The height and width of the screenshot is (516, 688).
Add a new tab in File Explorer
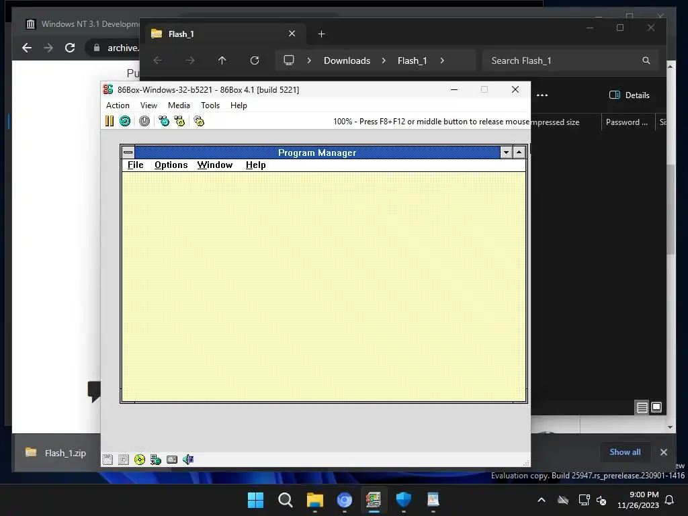pos(322,34)
